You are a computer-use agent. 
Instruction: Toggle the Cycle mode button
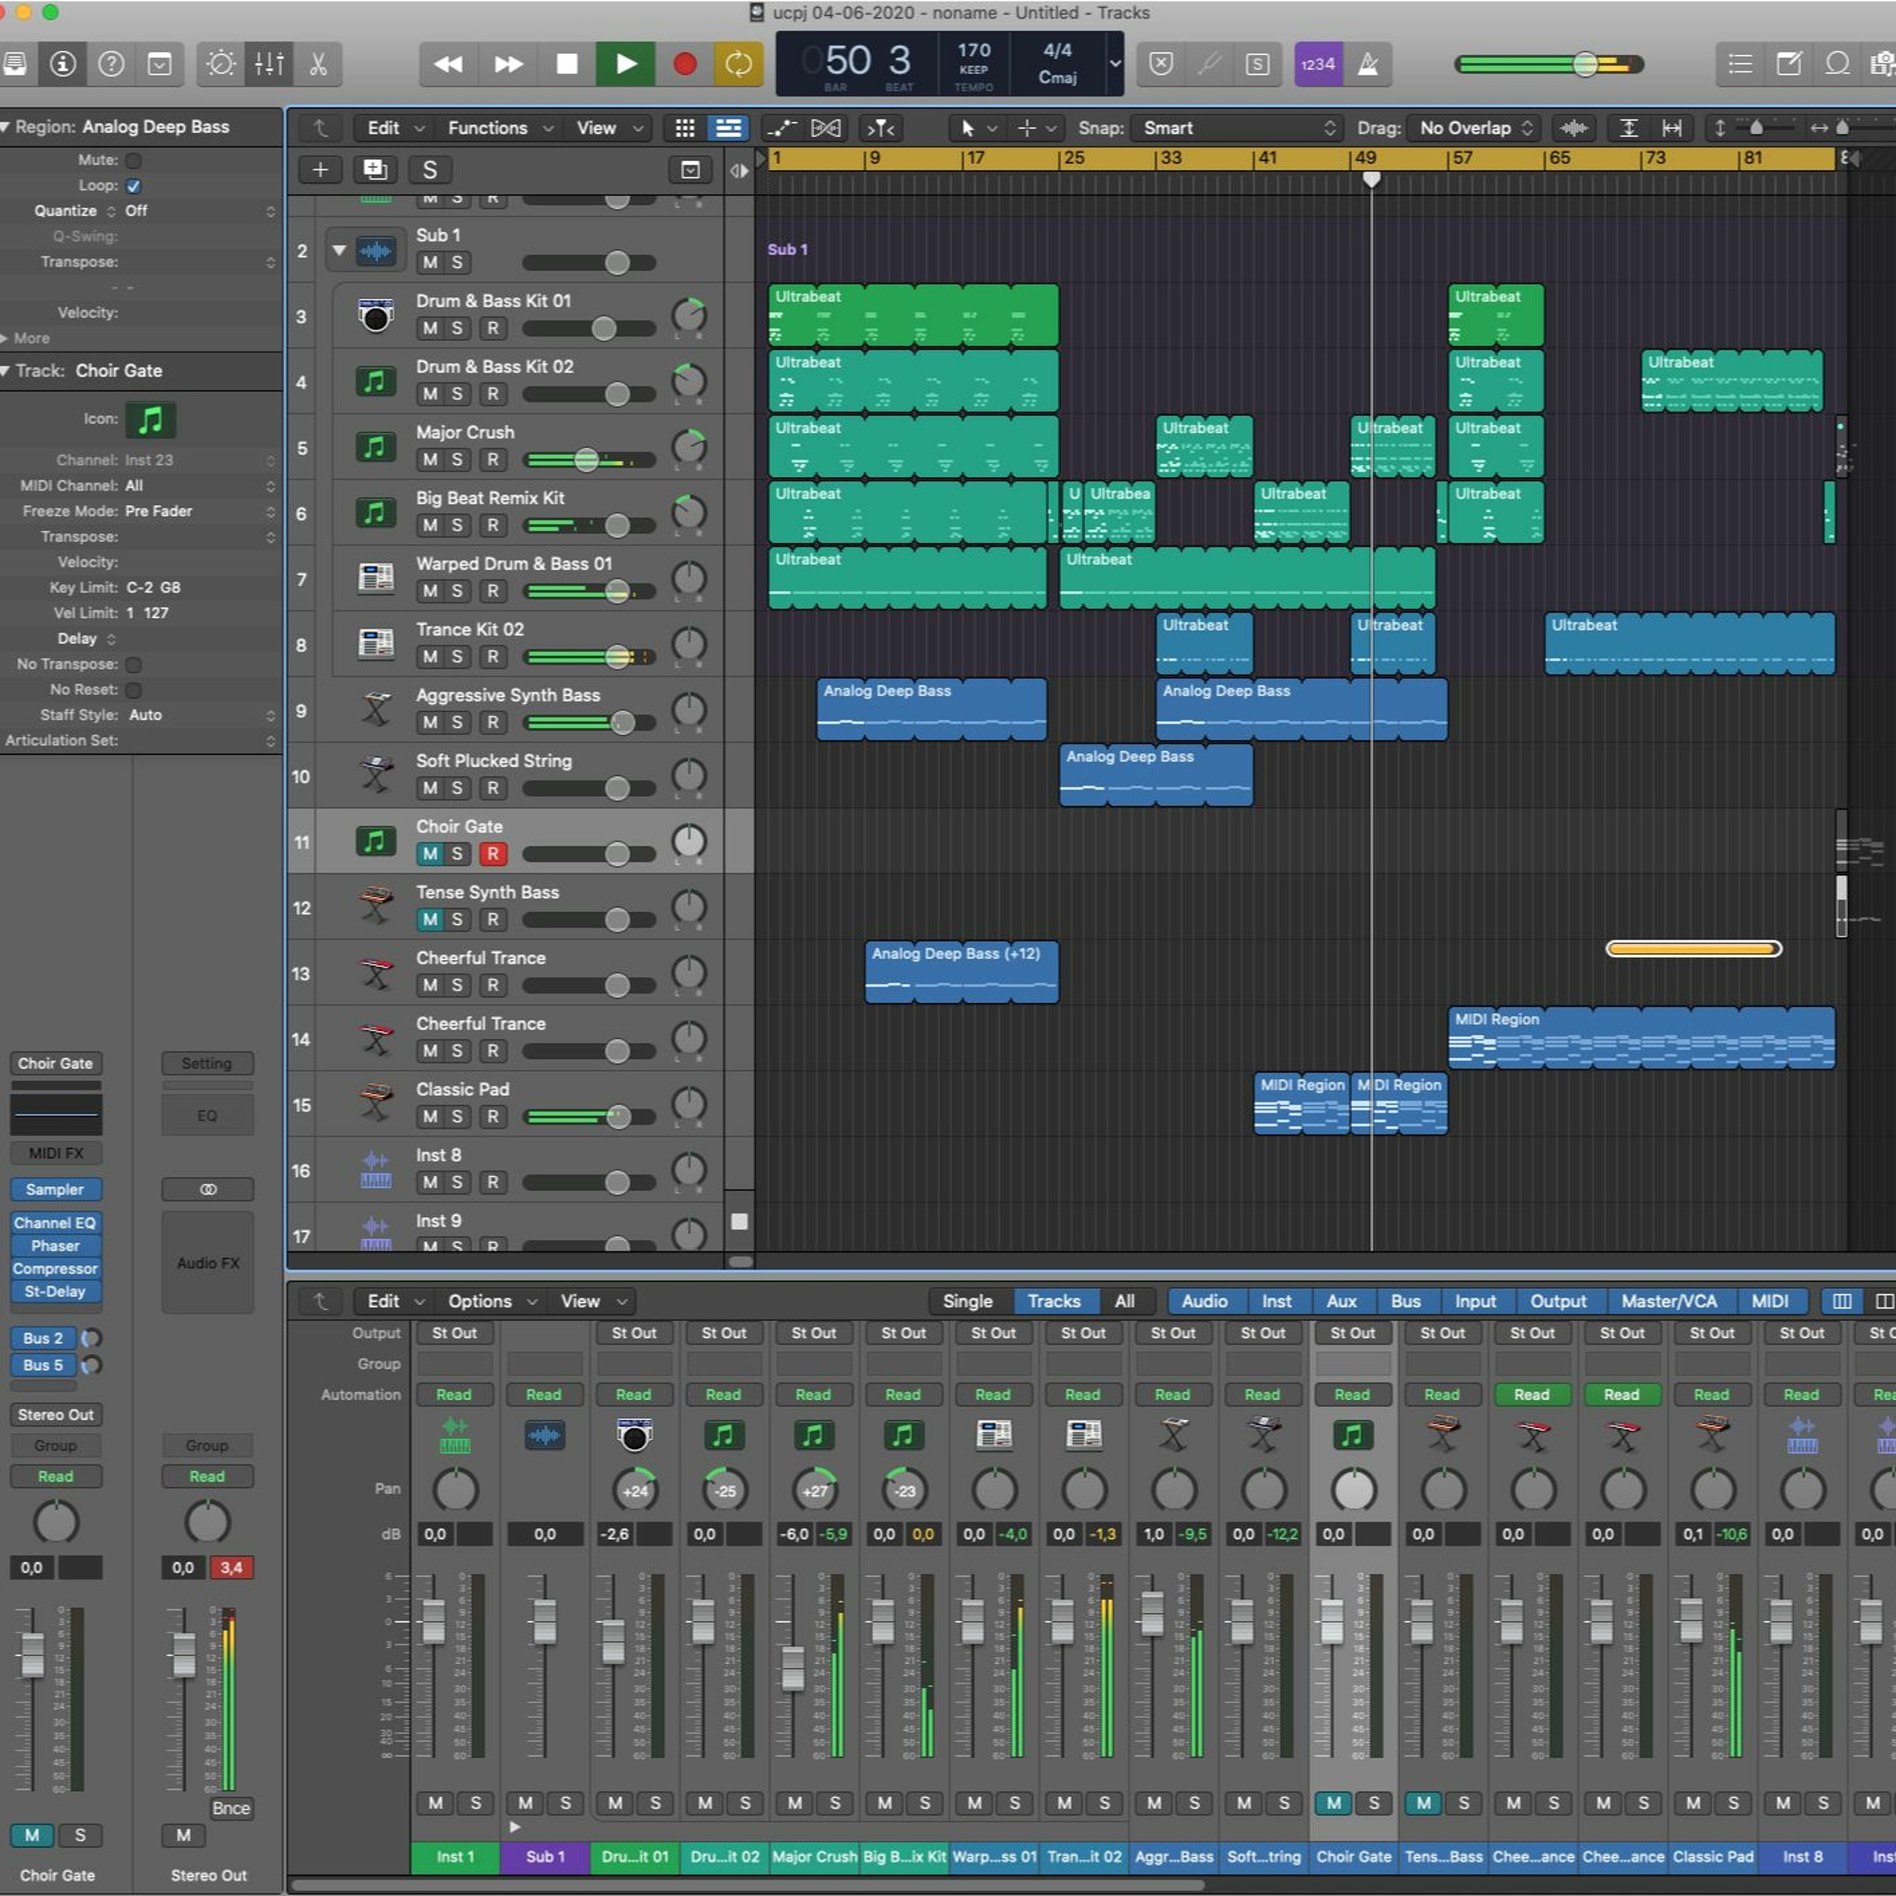click(738, 64)
